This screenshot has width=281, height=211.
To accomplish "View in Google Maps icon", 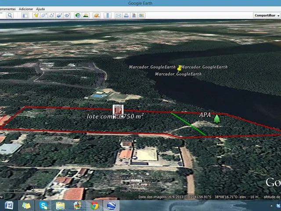I will [x=141, y=15].
